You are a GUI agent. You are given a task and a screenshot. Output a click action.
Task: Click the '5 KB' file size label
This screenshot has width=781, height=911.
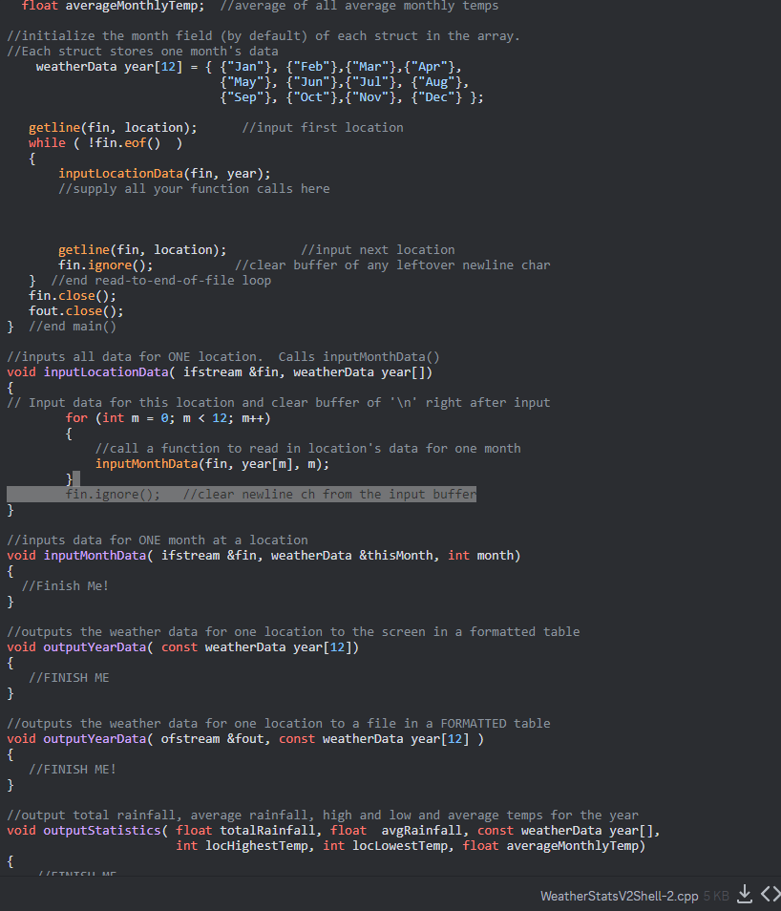[716, 896]
